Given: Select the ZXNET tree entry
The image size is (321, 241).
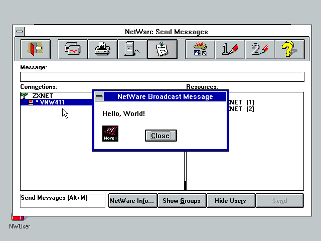Looking at the screenshot, I should click(43, 96).
